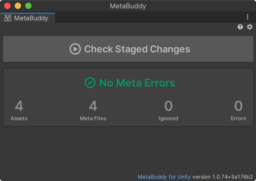Open the MetaBuddy for Unity link
The image size is (256, 181).
click(x=164, y=177)
